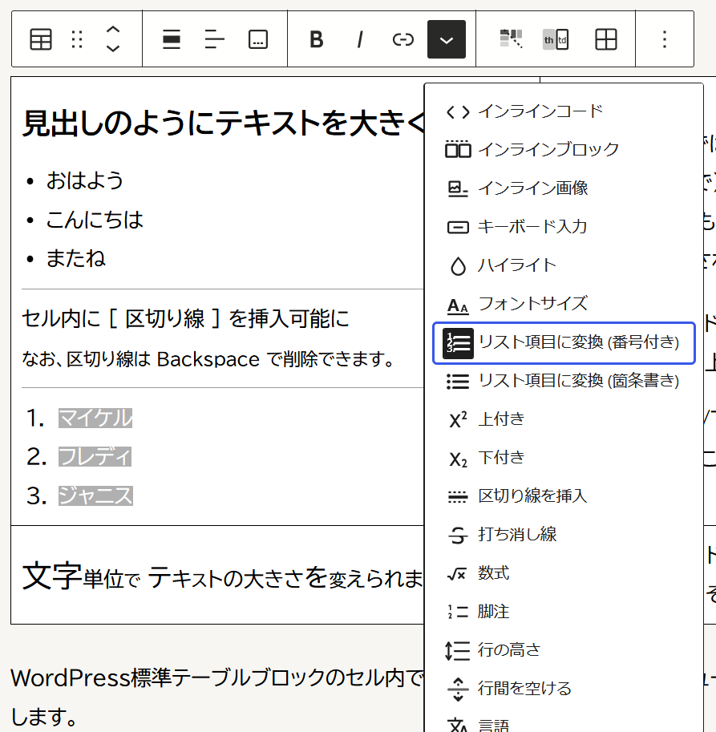Viewport: 716px width, 732px height.
Task: Click the caption toggle icon
Action: (257, 39)
